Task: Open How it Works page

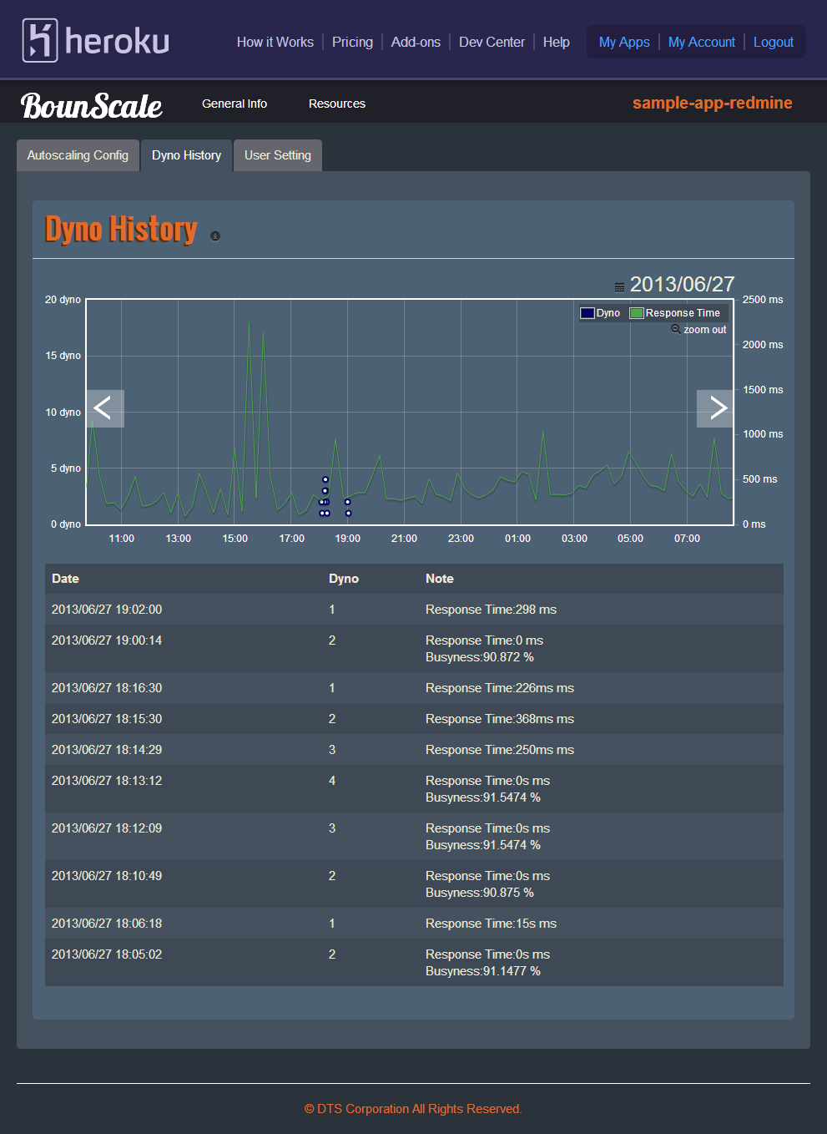Action: (x=275, y=42)
